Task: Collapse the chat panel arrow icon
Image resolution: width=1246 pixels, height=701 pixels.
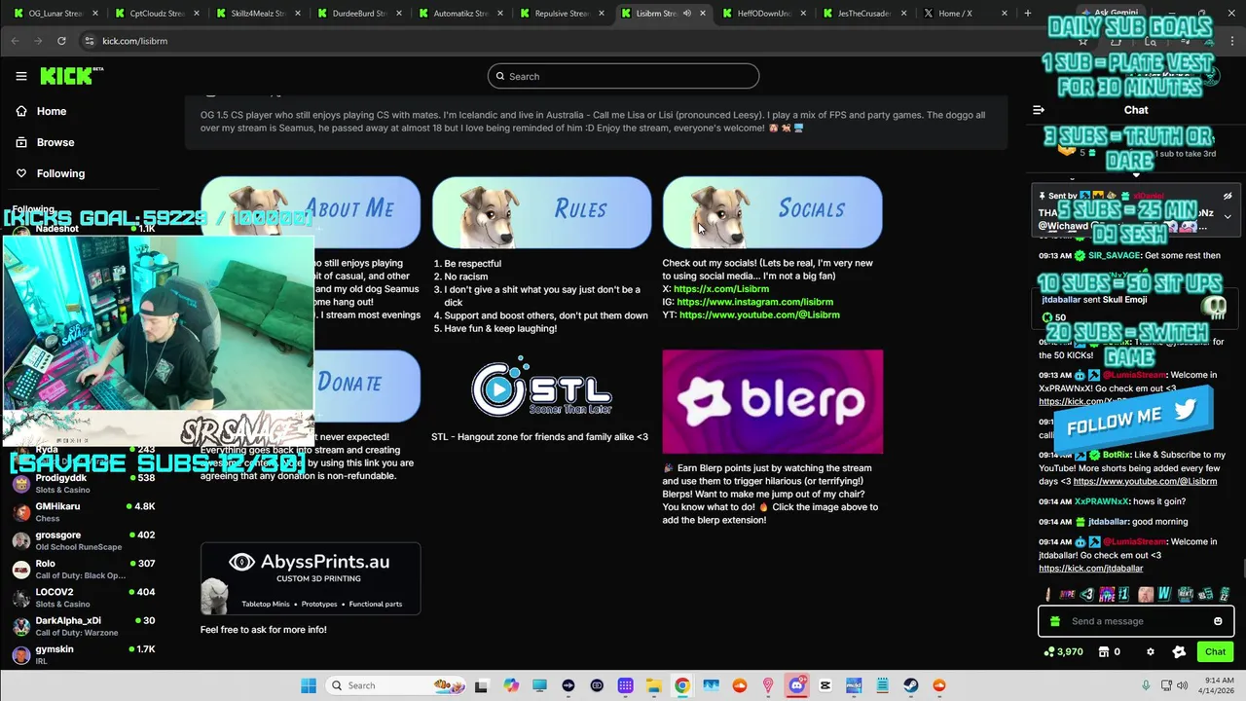Action: (1039, 110)
